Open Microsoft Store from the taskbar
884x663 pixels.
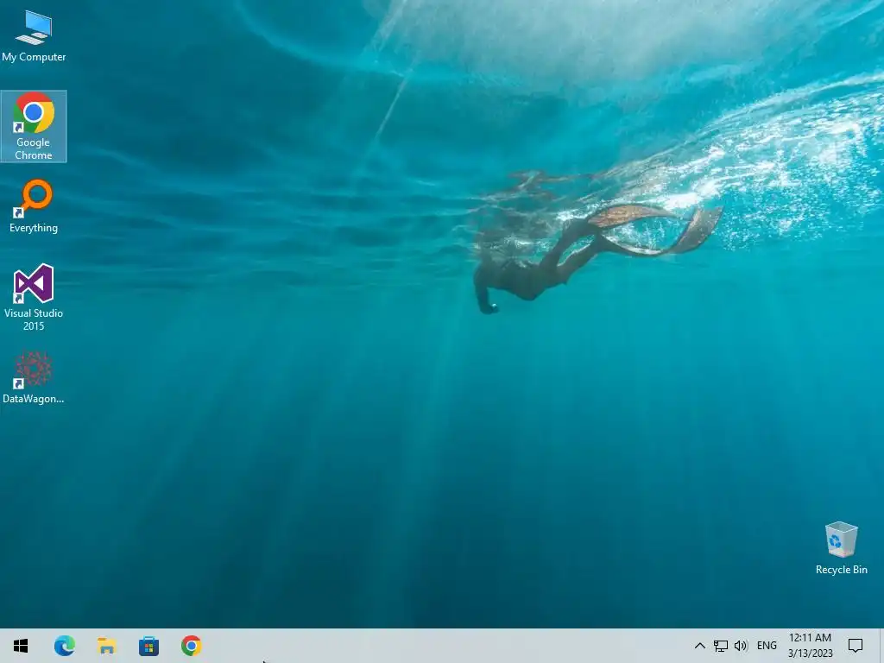pyautogui.click(x=148, y=646)
